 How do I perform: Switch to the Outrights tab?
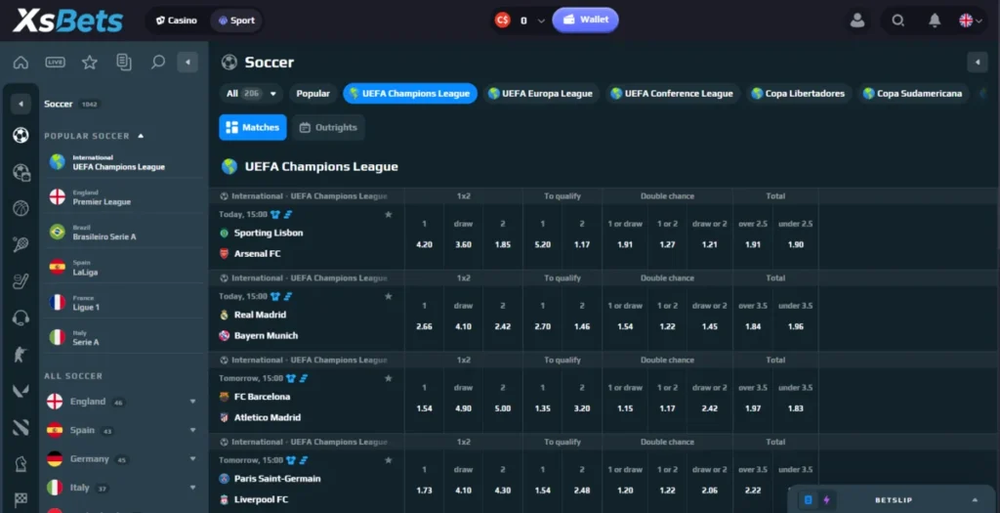tap(327, 127)
